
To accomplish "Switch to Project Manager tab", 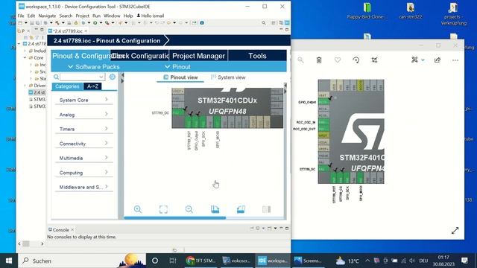I will coord(198,56).
